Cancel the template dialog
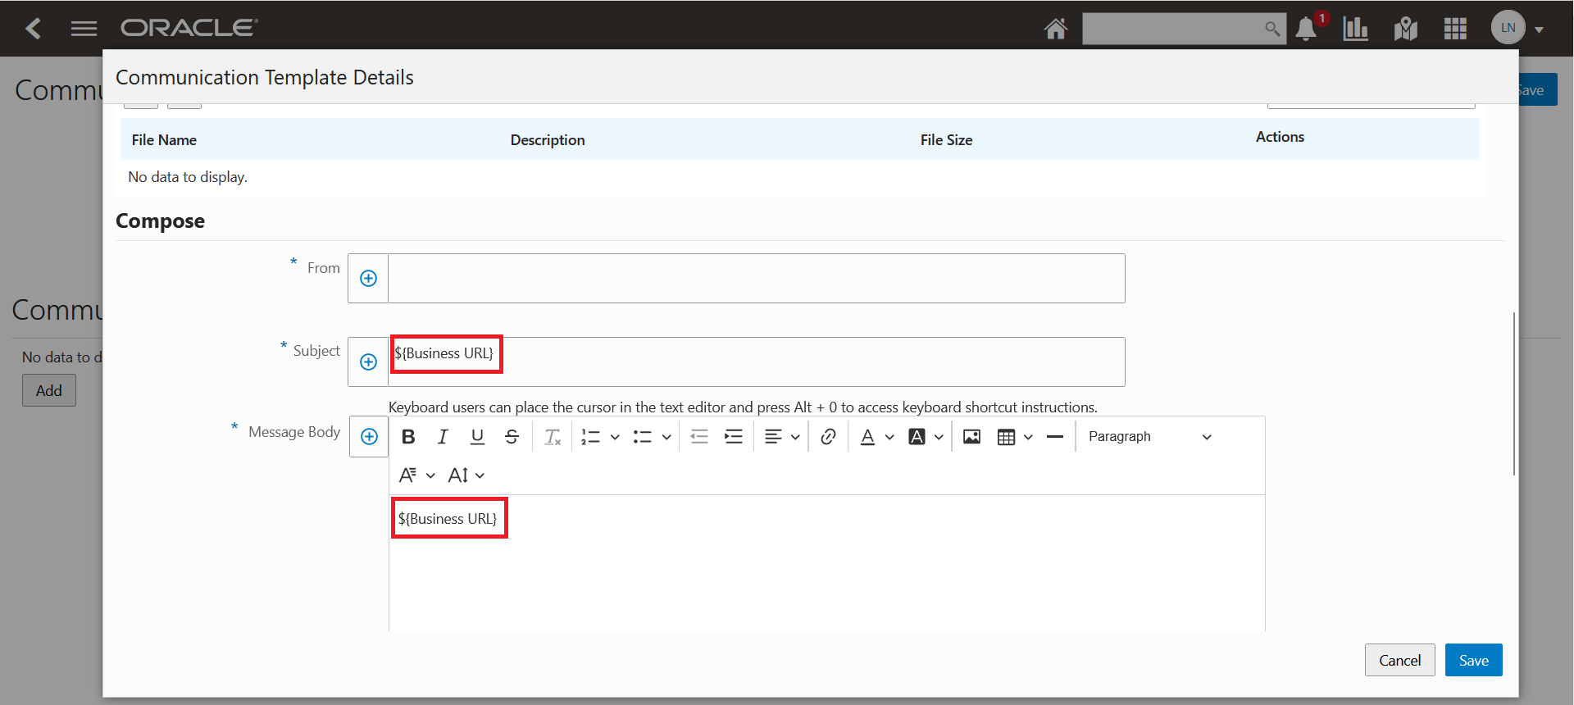1574x705 pixels. pyautogui.click(x=1399, y=660)
